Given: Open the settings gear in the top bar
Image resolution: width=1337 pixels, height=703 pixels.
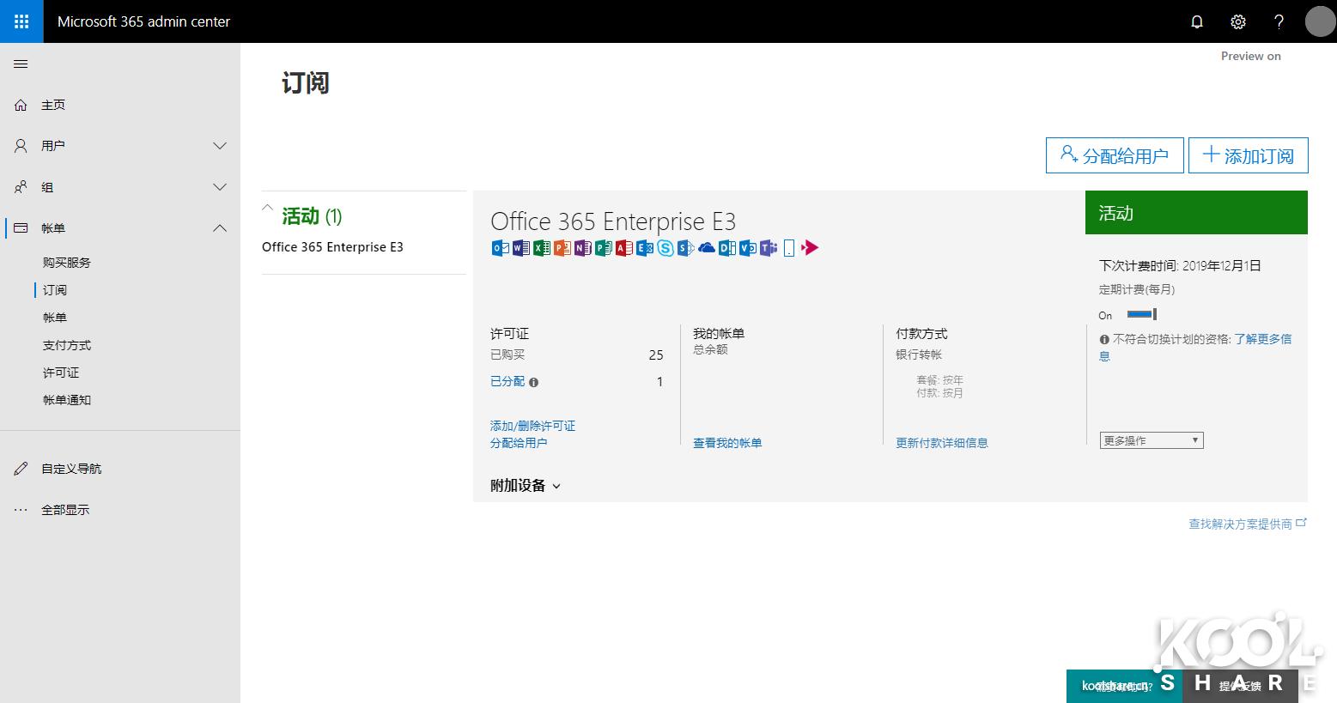Looking at the screenshot, I should (1237, 21).
